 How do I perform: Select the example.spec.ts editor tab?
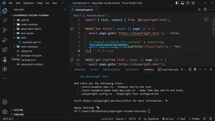point(84,10)
